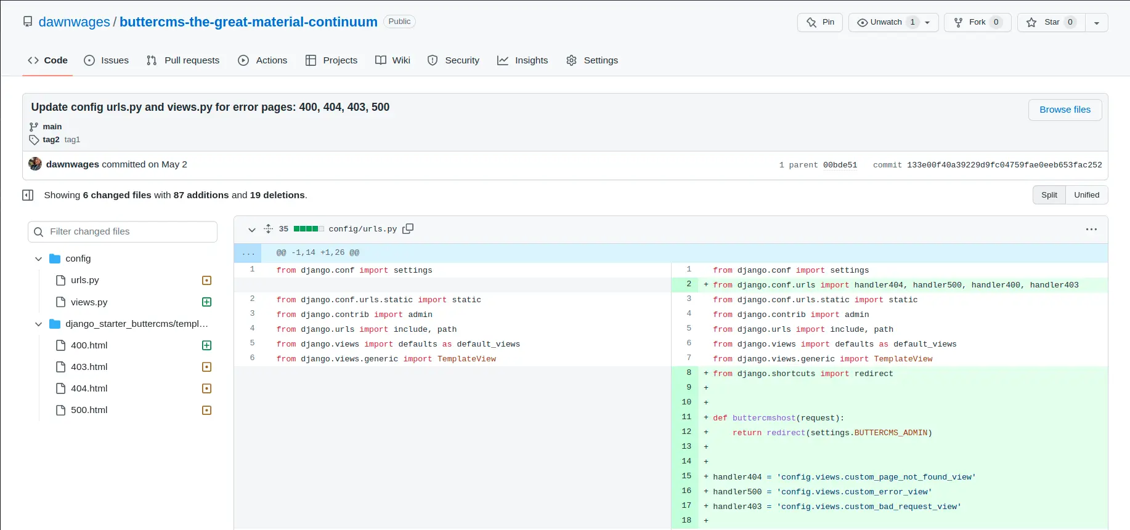The width and height of the screenshot is (1130, 530).
Task: Click Browse files button
Action: coord(1065,110)
